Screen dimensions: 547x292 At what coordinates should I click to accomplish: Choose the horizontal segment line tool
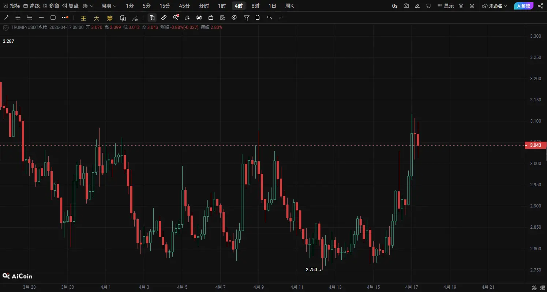[41, 18]
